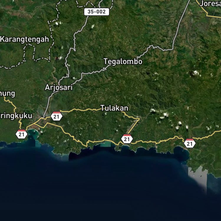Select the cut-off 'nung' label

point(7,94)
